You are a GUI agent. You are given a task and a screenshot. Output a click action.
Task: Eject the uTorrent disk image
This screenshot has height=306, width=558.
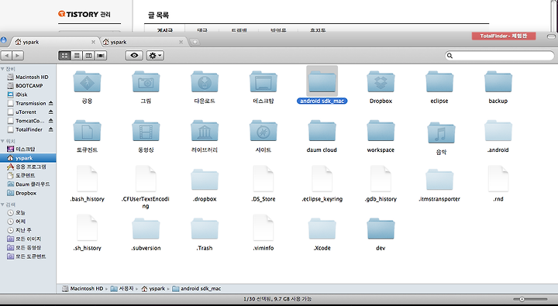point(50,112)
